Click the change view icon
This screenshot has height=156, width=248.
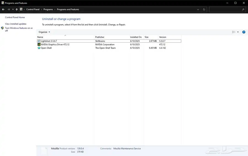pos(234,32)
